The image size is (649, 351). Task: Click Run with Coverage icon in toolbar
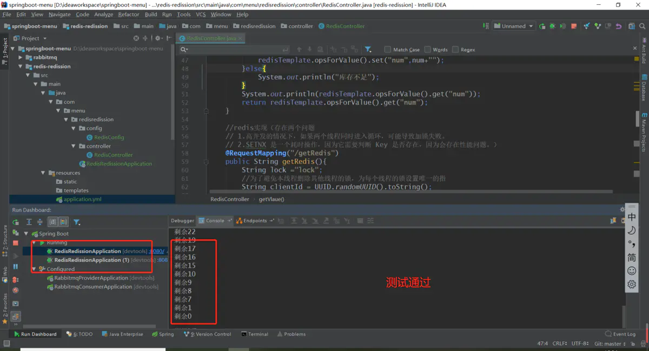563,26
